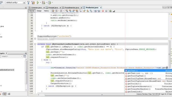Minimize the upper left Projects panel
The image size is (172, 97).
26,8
